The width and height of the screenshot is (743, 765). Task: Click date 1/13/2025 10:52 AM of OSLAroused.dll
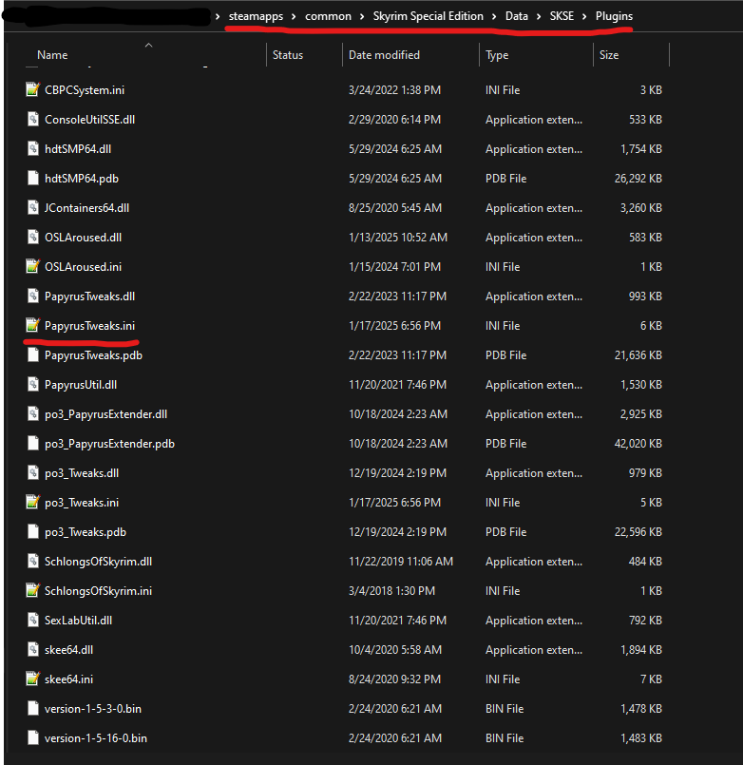397,238
